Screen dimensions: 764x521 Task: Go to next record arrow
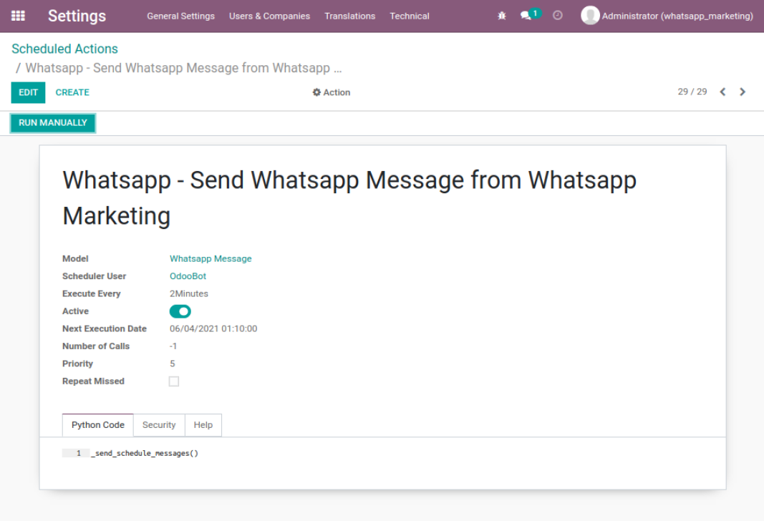click(x=742, y=92)
